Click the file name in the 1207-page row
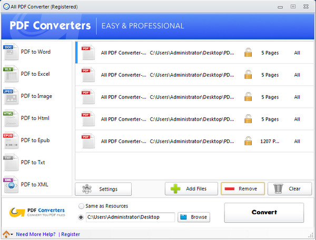This screenshot has height=240, width=316. pyautogui.click(x=124, y=142)
